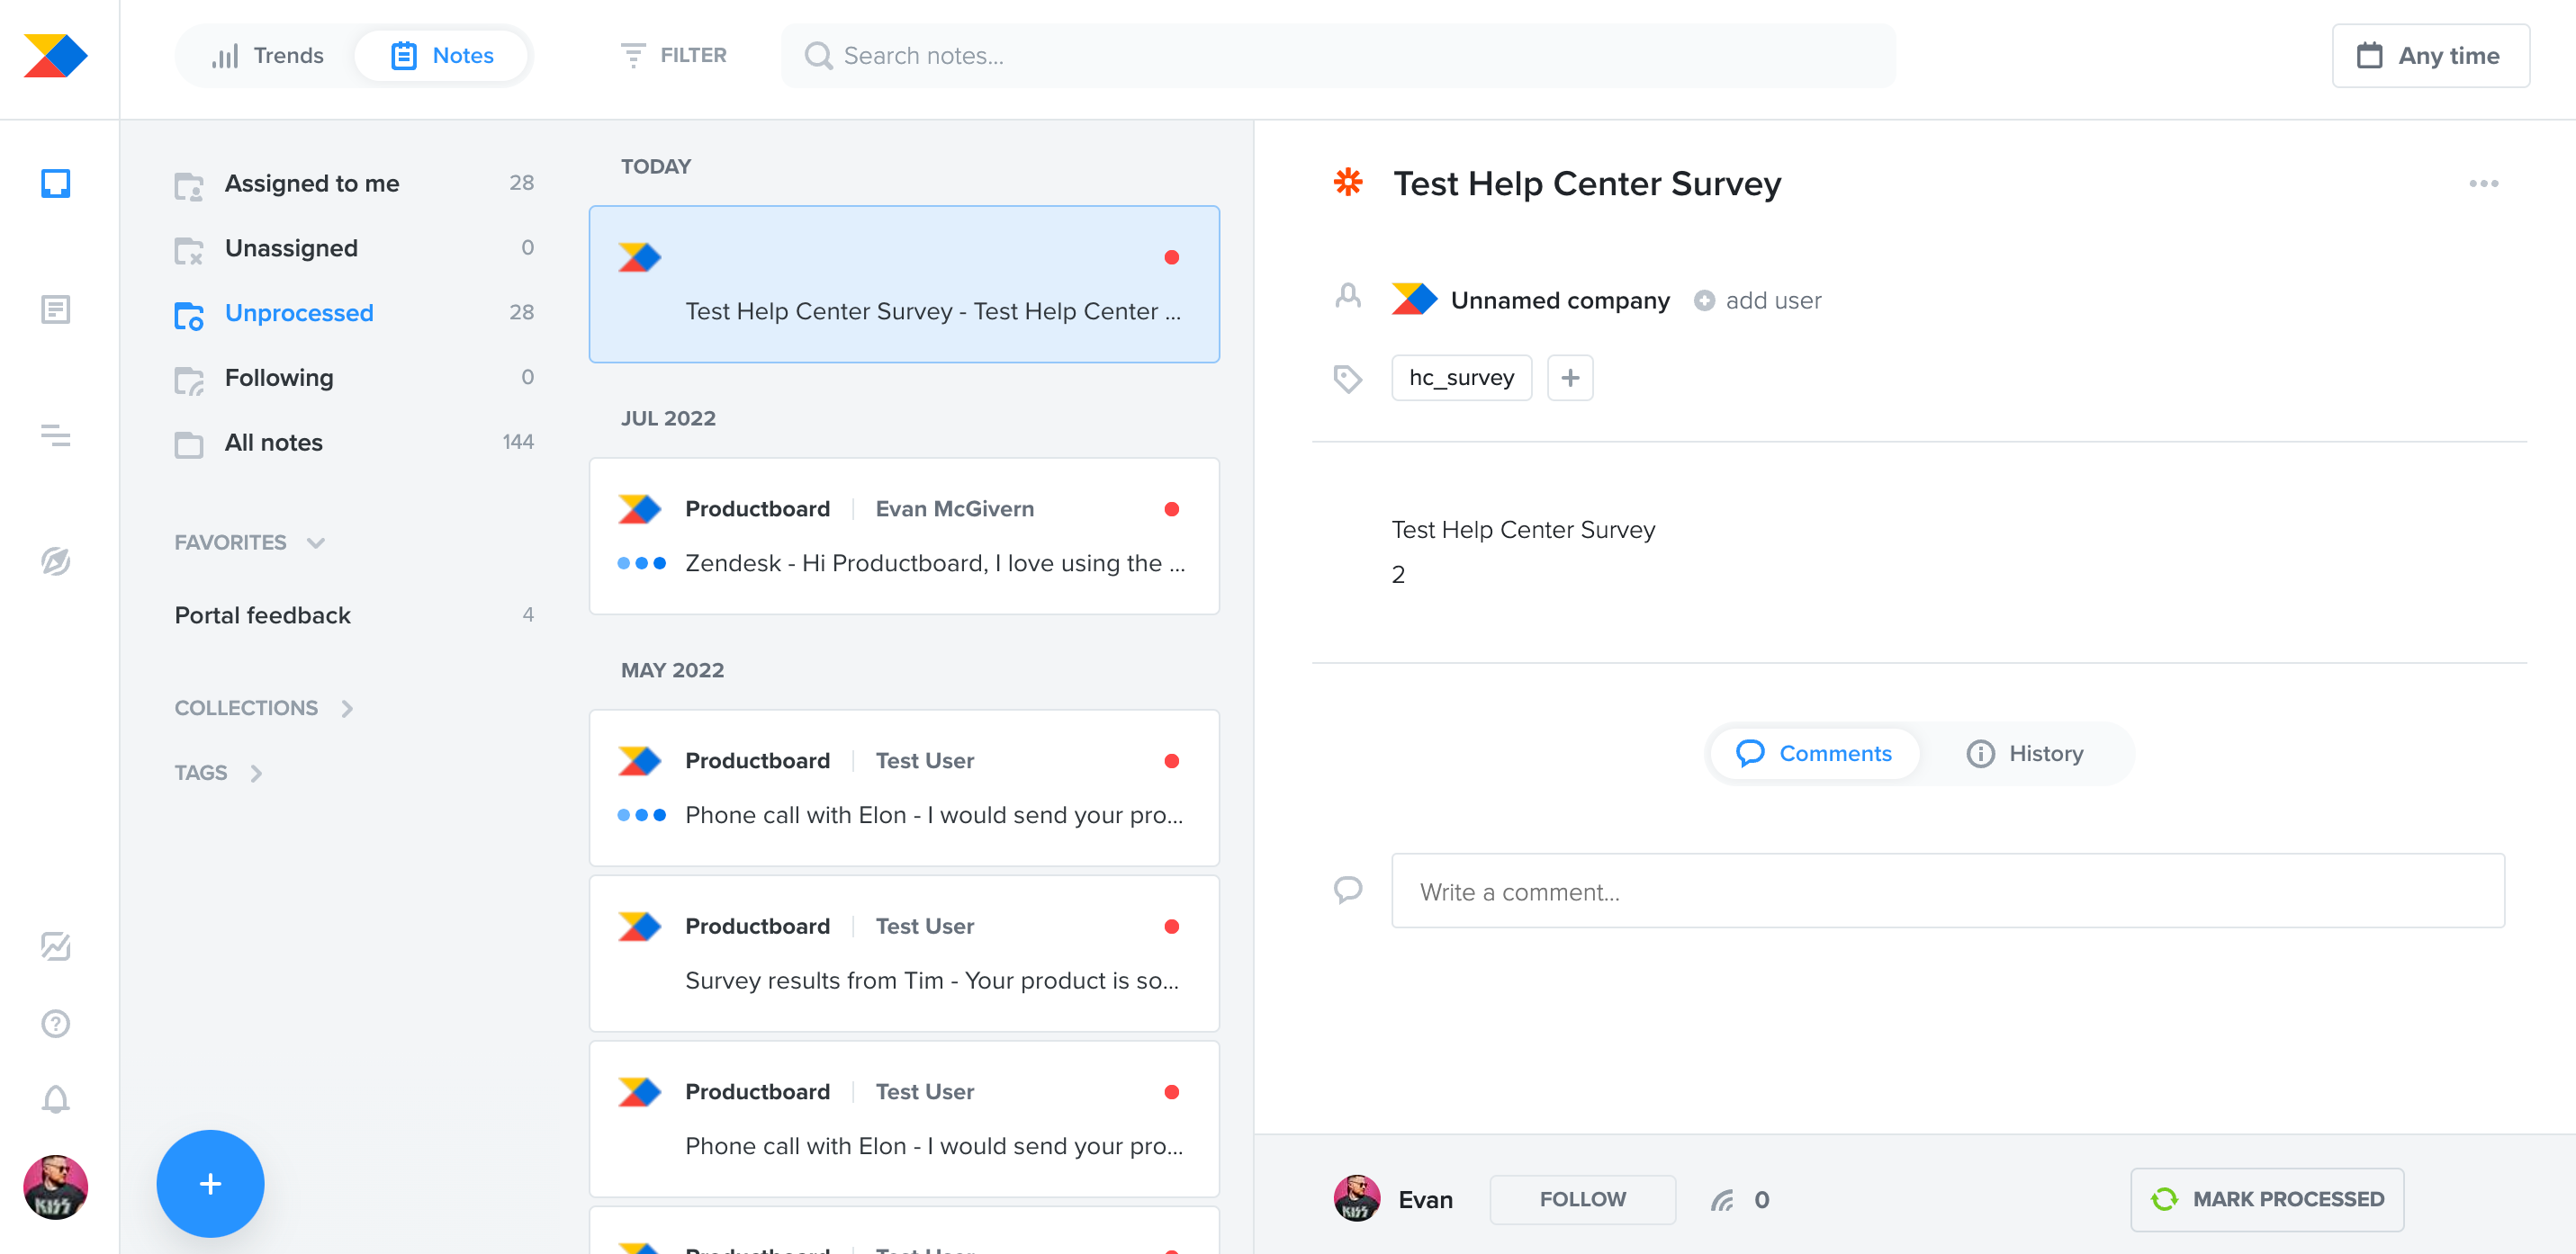The height and width of the screenshot is (1254, 2576).
Task: Open Unassigned folder
Action: click(354, 247)
